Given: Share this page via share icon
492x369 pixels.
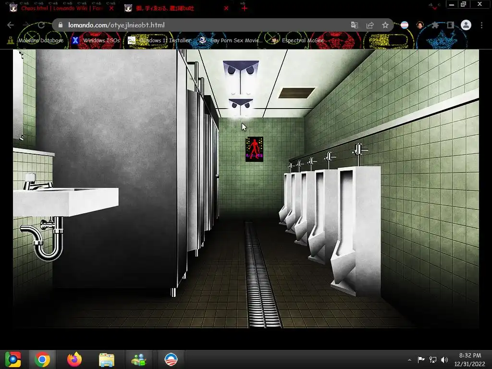Looking at the screenshot, I should [x=370, y=25].
